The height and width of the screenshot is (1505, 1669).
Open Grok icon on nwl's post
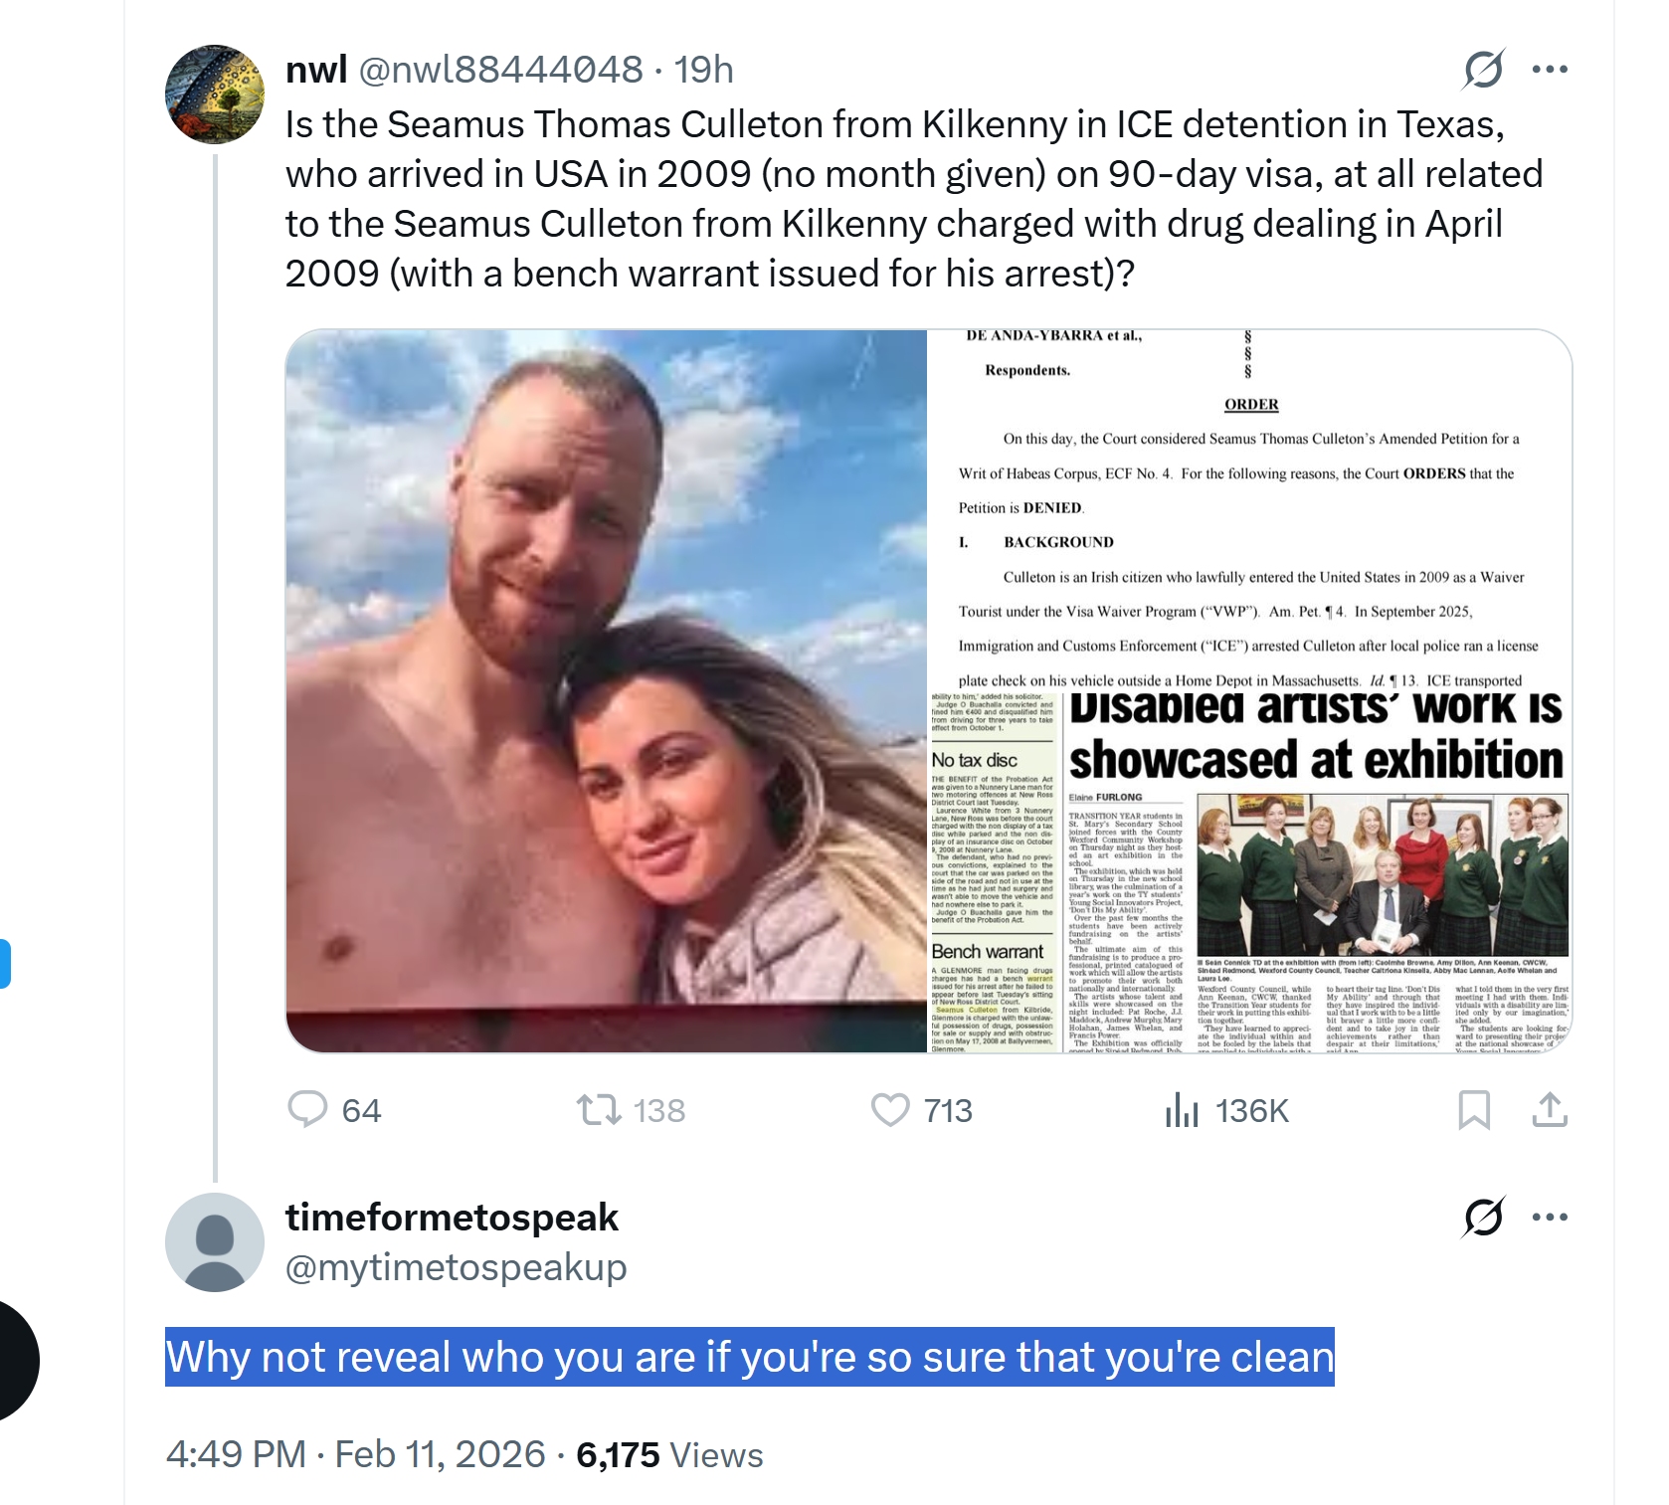(1483, 70)
